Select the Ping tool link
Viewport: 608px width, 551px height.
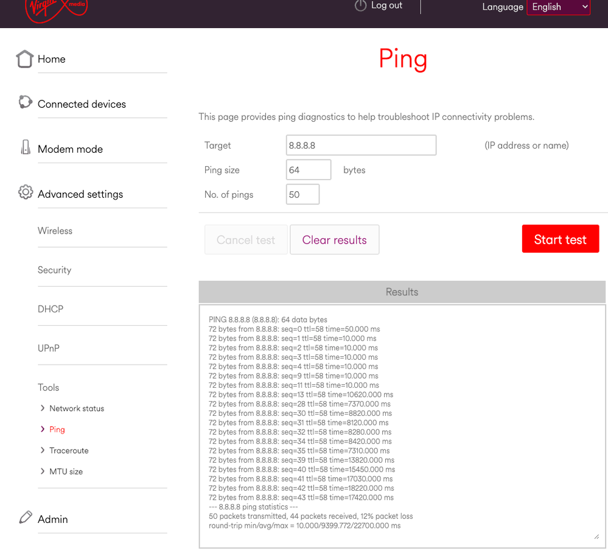coord(57,429)
